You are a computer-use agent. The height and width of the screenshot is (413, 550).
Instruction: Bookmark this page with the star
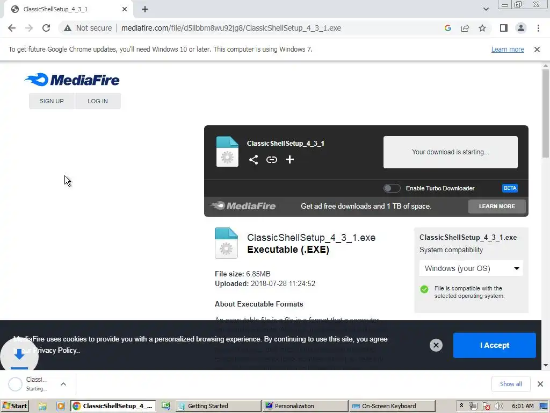pos(482,28)
